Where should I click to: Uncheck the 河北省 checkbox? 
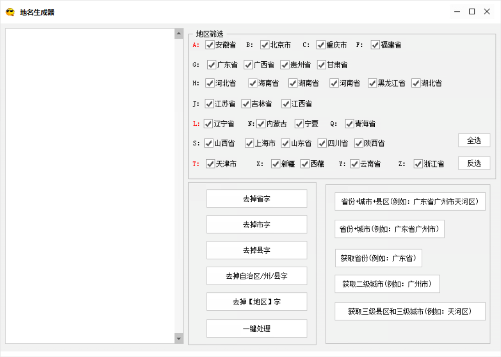210,83
